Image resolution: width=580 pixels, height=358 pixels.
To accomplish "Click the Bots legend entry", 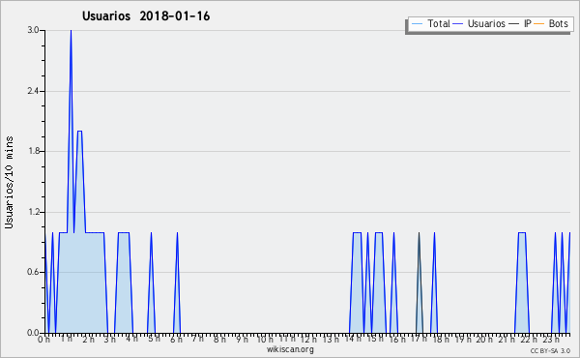I will pos(551,23).
